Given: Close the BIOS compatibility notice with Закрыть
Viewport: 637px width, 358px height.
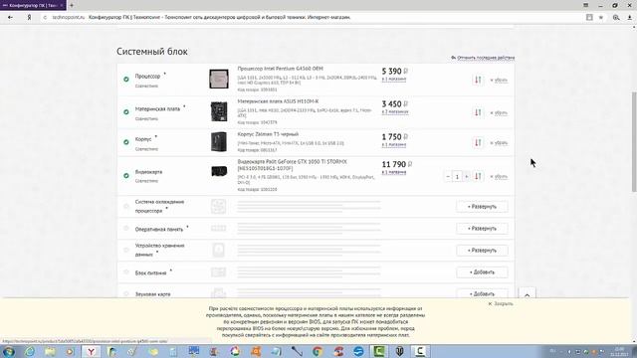Looking at the screenshot, I should coord(501,303).
